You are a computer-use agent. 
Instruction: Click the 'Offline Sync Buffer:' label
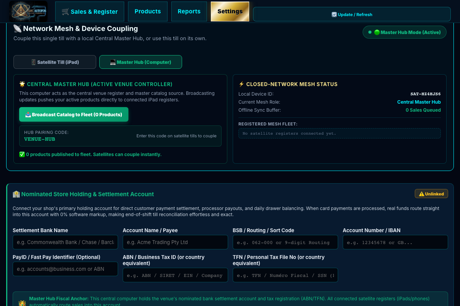point(260,110)
